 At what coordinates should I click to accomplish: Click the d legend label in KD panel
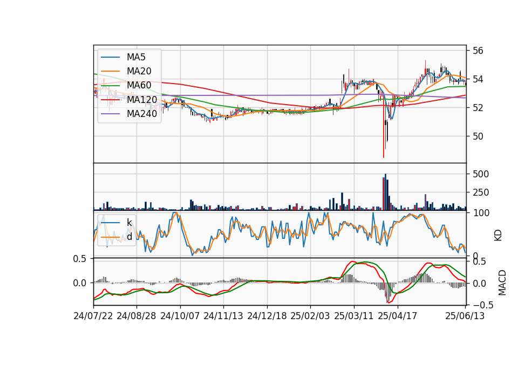[129, 237]
